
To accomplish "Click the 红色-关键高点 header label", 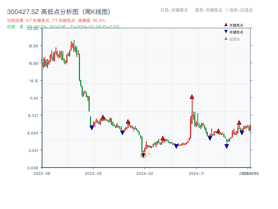I will coord(174,10).
